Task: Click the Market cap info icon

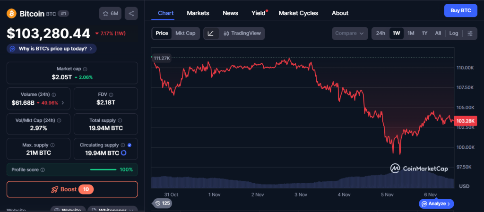Action: (x=85, y=69)
